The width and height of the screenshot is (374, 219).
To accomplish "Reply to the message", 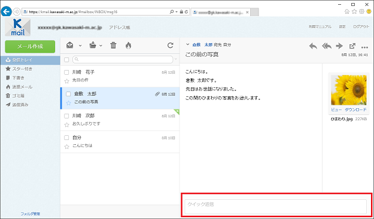I will [313, 46].
